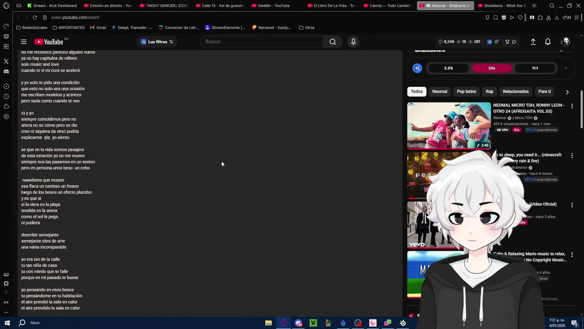Screen dimensions: 584x329
Task: Open NEOMAI, MICRO TDH, RONNY LEON video title
Action: [529, 108]
